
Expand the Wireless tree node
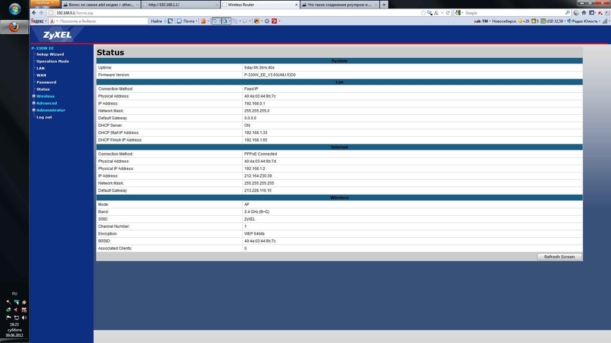coord(34,96)
